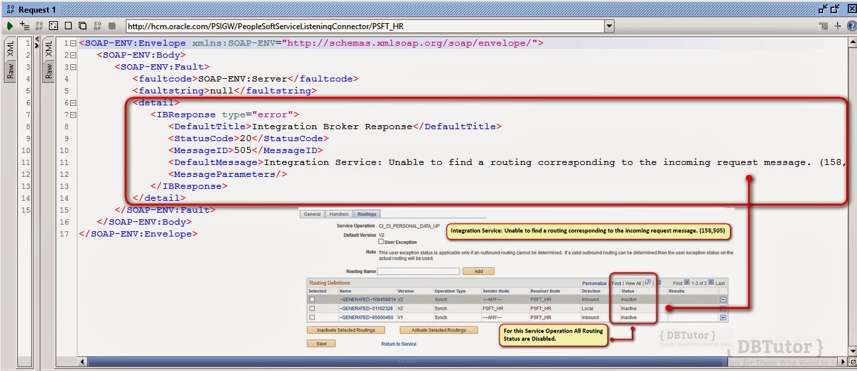
Task: Click Activate Selected Routings button
Action: pos(438,330)
